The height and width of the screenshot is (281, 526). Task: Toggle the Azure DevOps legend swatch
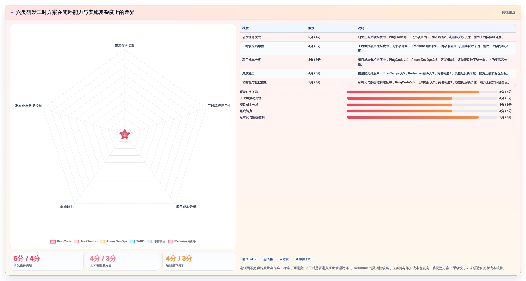[102, 242]
